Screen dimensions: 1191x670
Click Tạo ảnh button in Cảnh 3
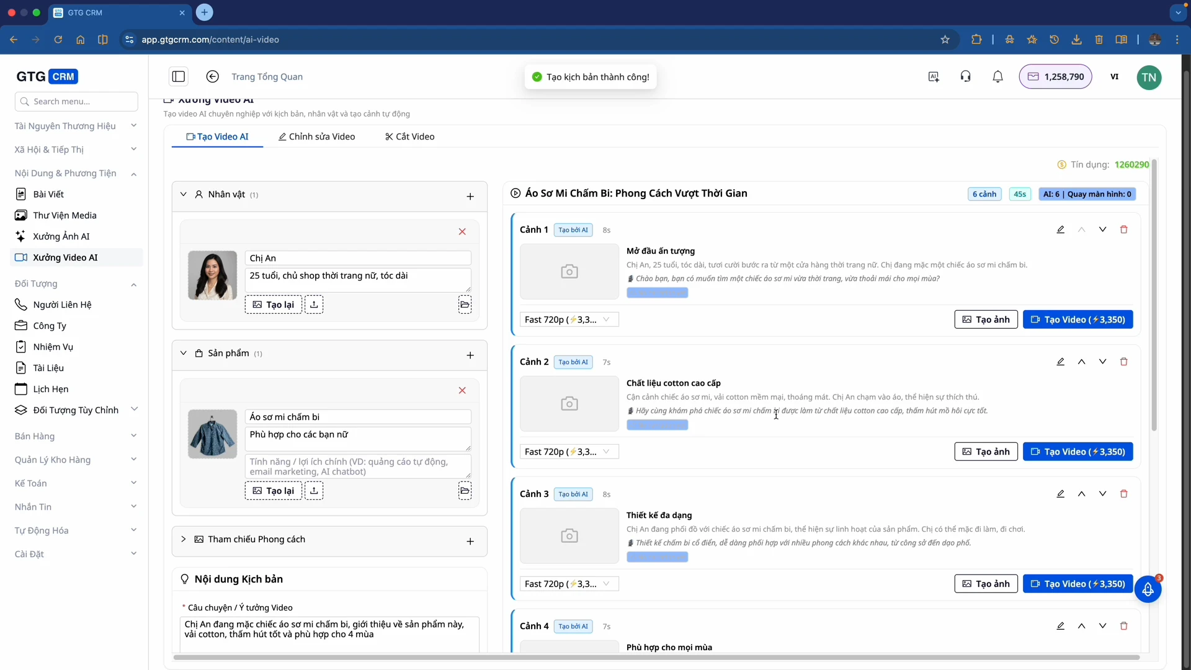(x=986, y=584)
